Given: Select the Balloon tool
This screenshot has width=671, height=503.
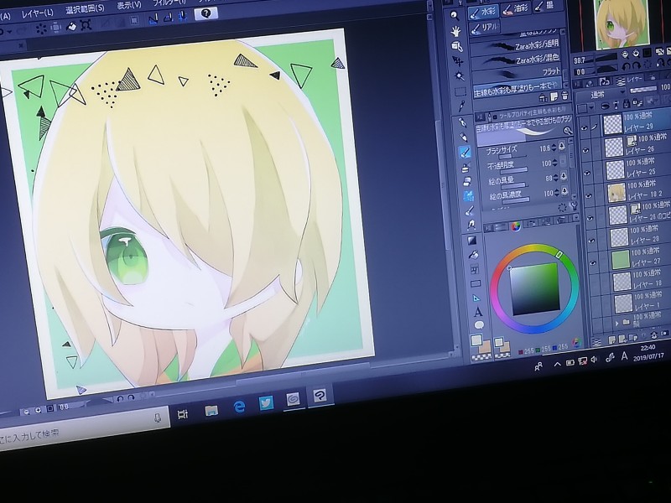Looking at the screenshot, I should tap(479, 324).
